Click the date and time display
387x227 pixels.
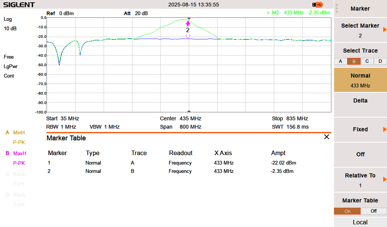click(x=194, y=5)
